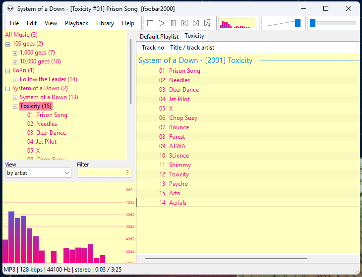Open the 'by artist' View dropdown
The height and width of the screenshot is (277, 362).
[x=38, y=173]
